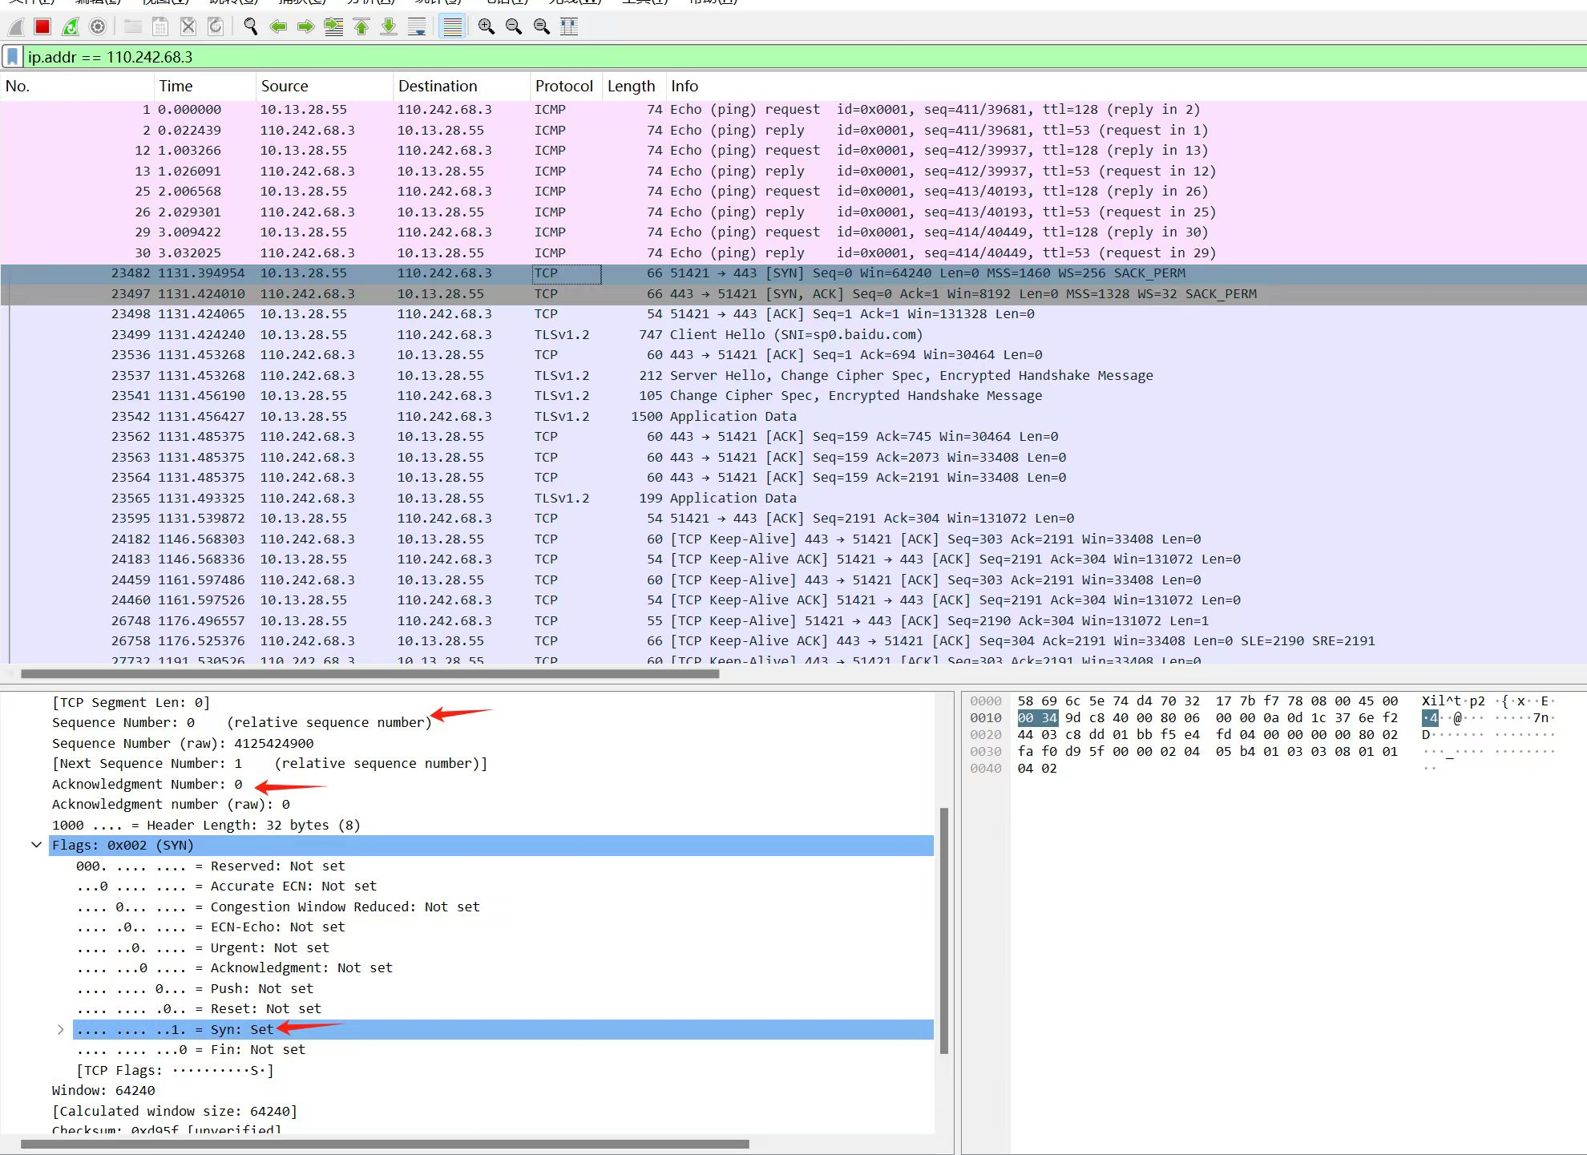The height and width of the screenshot is (1155, 1587).
Task: Zoom out the main window text
Action: (x=514, y=27)
